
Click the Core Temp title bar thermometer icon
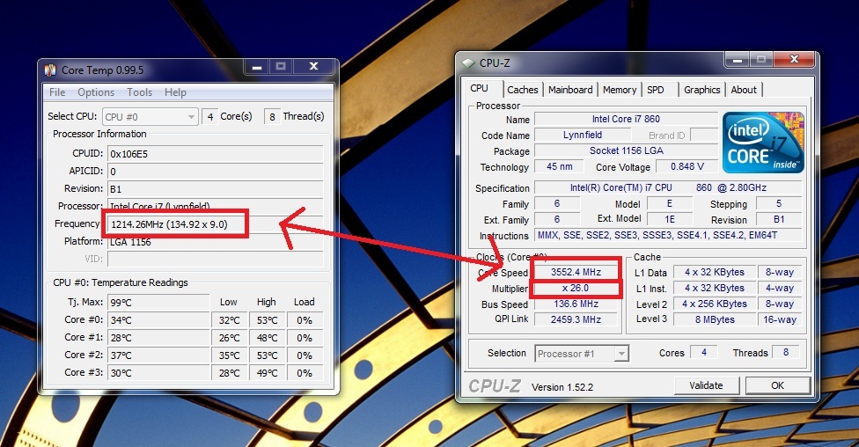50,70
